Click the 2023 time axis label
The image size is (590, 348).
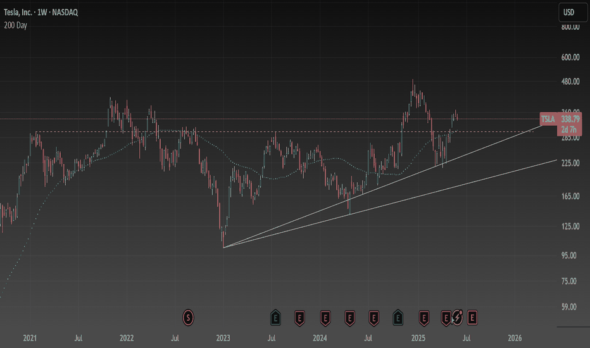223,339
